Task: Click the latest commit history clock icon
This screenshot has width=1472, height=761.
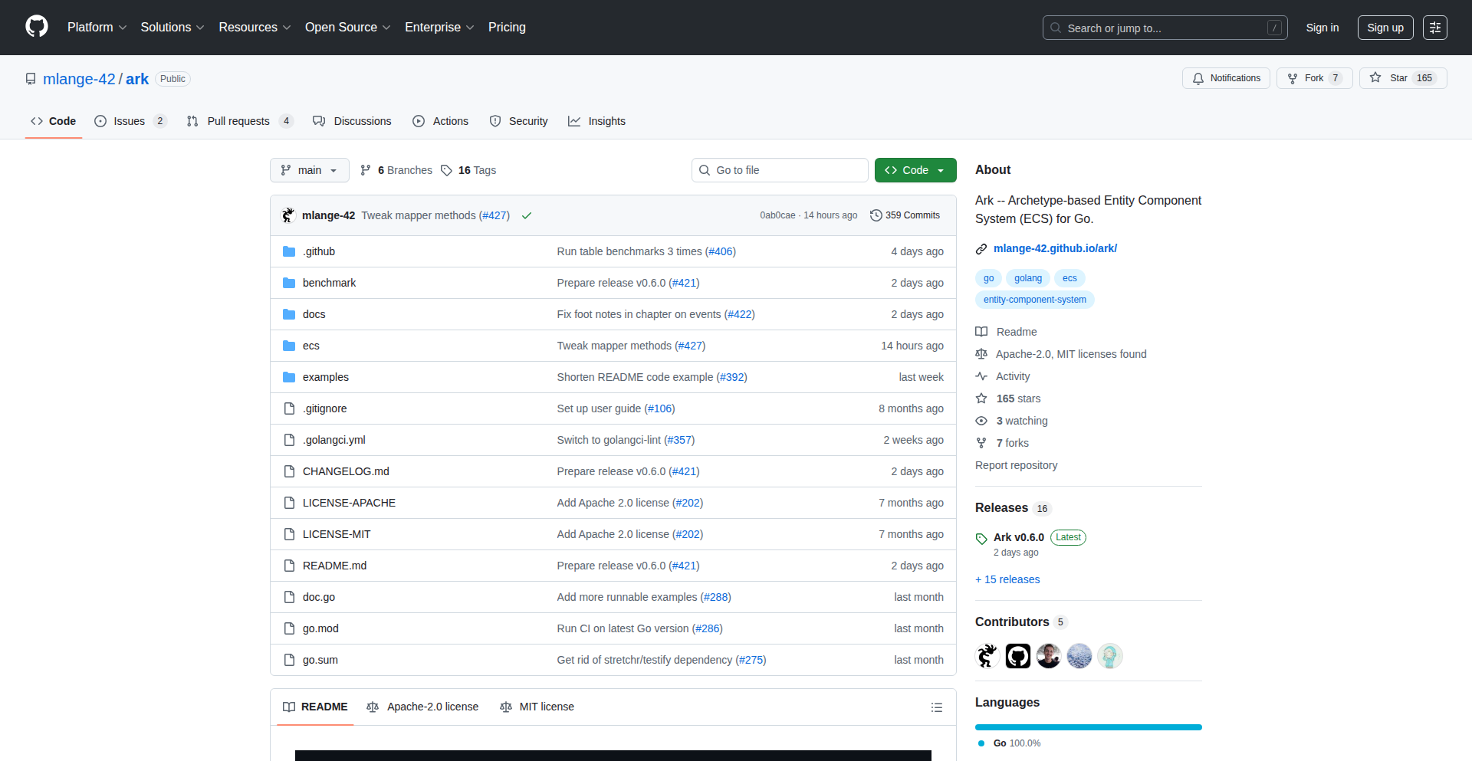Action: click(x=876, y=215)
